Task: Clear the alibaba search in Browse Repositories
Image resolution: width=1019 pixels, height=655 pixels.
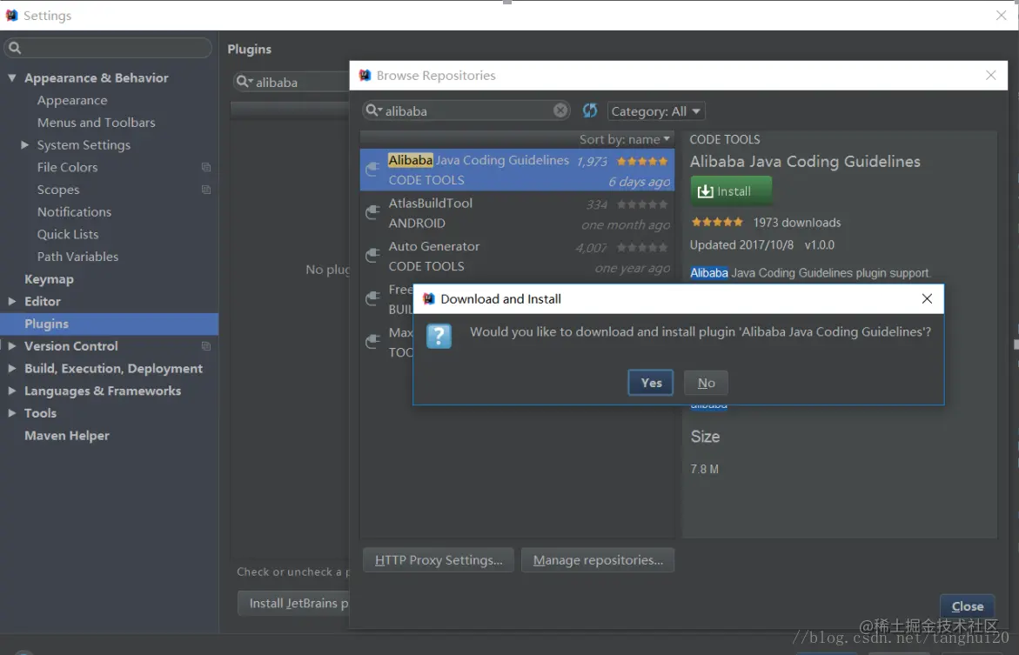Action: point(560,110)
